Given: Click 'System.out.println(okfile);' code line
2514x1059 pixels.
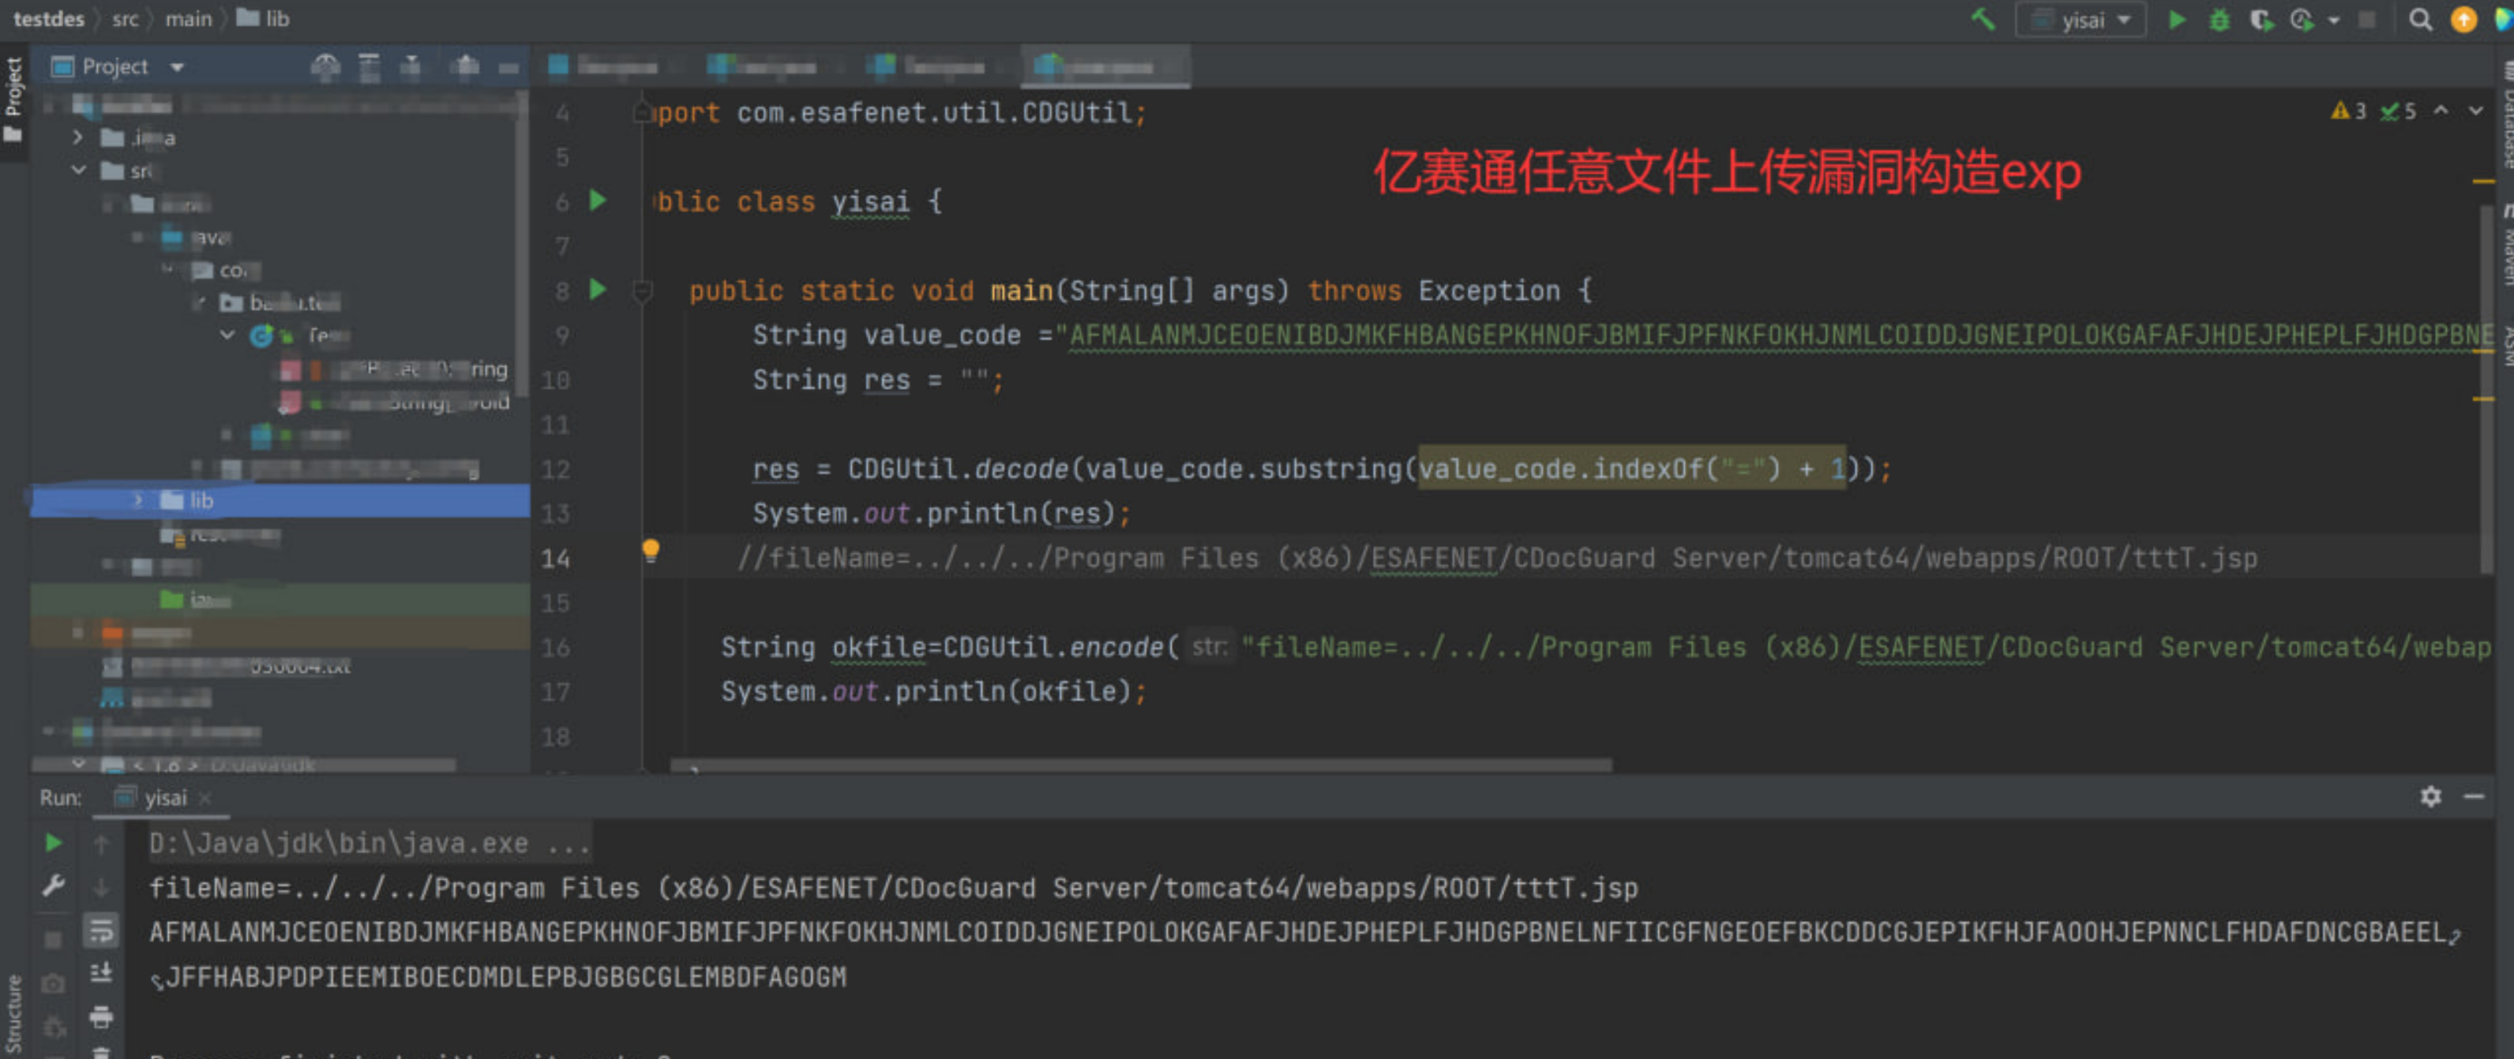Looking at the screenshot, I should (x=933, y=691).
